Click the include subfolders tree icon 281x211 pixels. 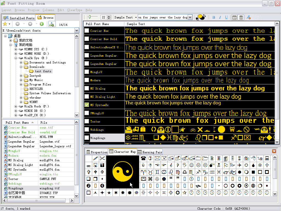pos(52,24)
